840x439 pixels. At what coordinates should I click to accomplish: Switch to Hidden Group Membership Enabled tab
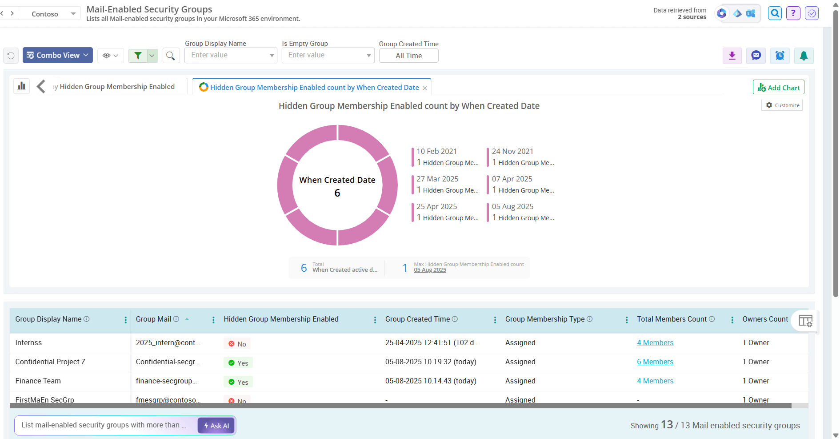[117, 87]
